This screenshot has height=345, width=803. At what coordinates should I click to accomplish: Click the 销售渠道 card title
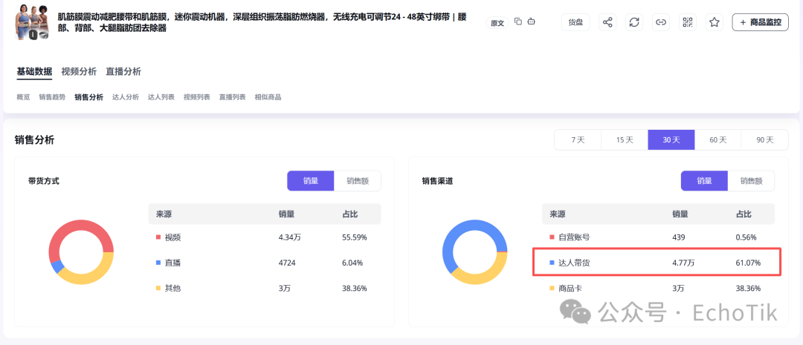[437, 181]
